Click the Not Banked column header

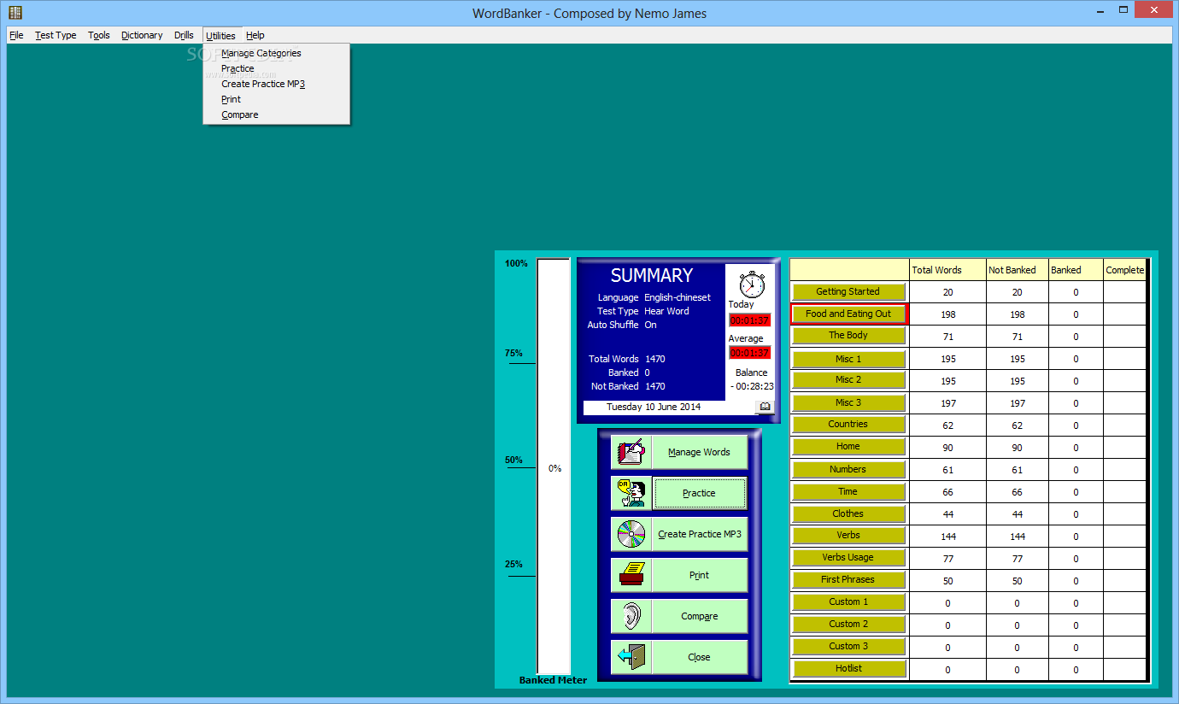1017,270
